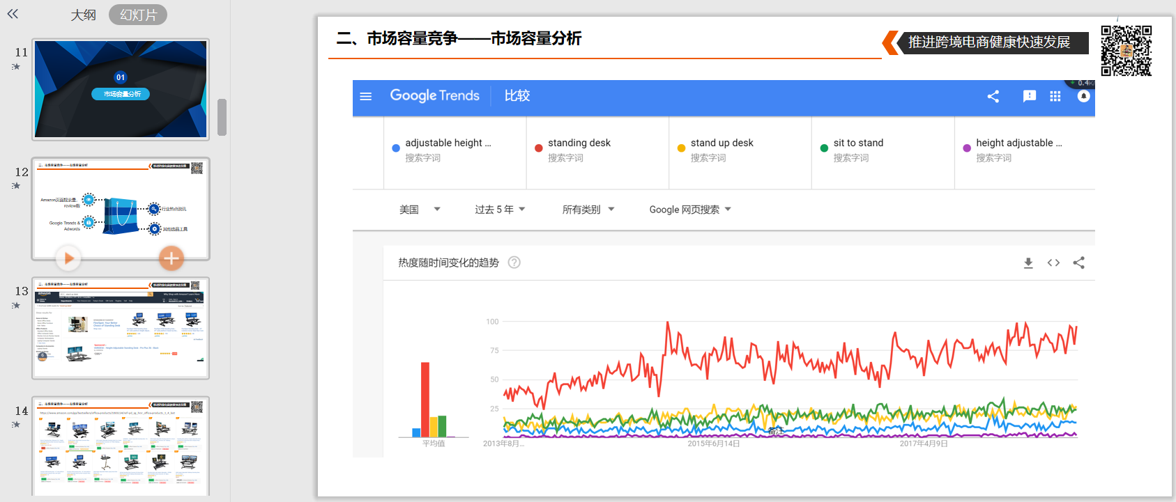
Task: Open help icon beside 热度随时间变化的趋势
Action: point(514,262)
